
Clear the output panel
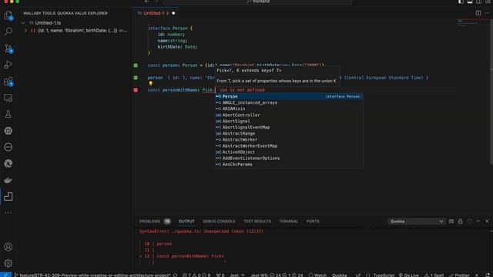click(x=451, y=221)
